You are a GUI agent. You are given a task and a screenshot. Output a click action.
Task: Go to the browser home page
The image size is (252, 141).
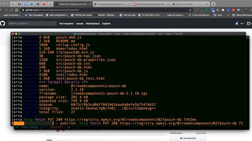[17, 10]
